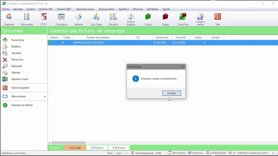This screenshot has height=156, width=278.
Task: Click SUPERVISOR user in status bar
Action: point(216,153)
